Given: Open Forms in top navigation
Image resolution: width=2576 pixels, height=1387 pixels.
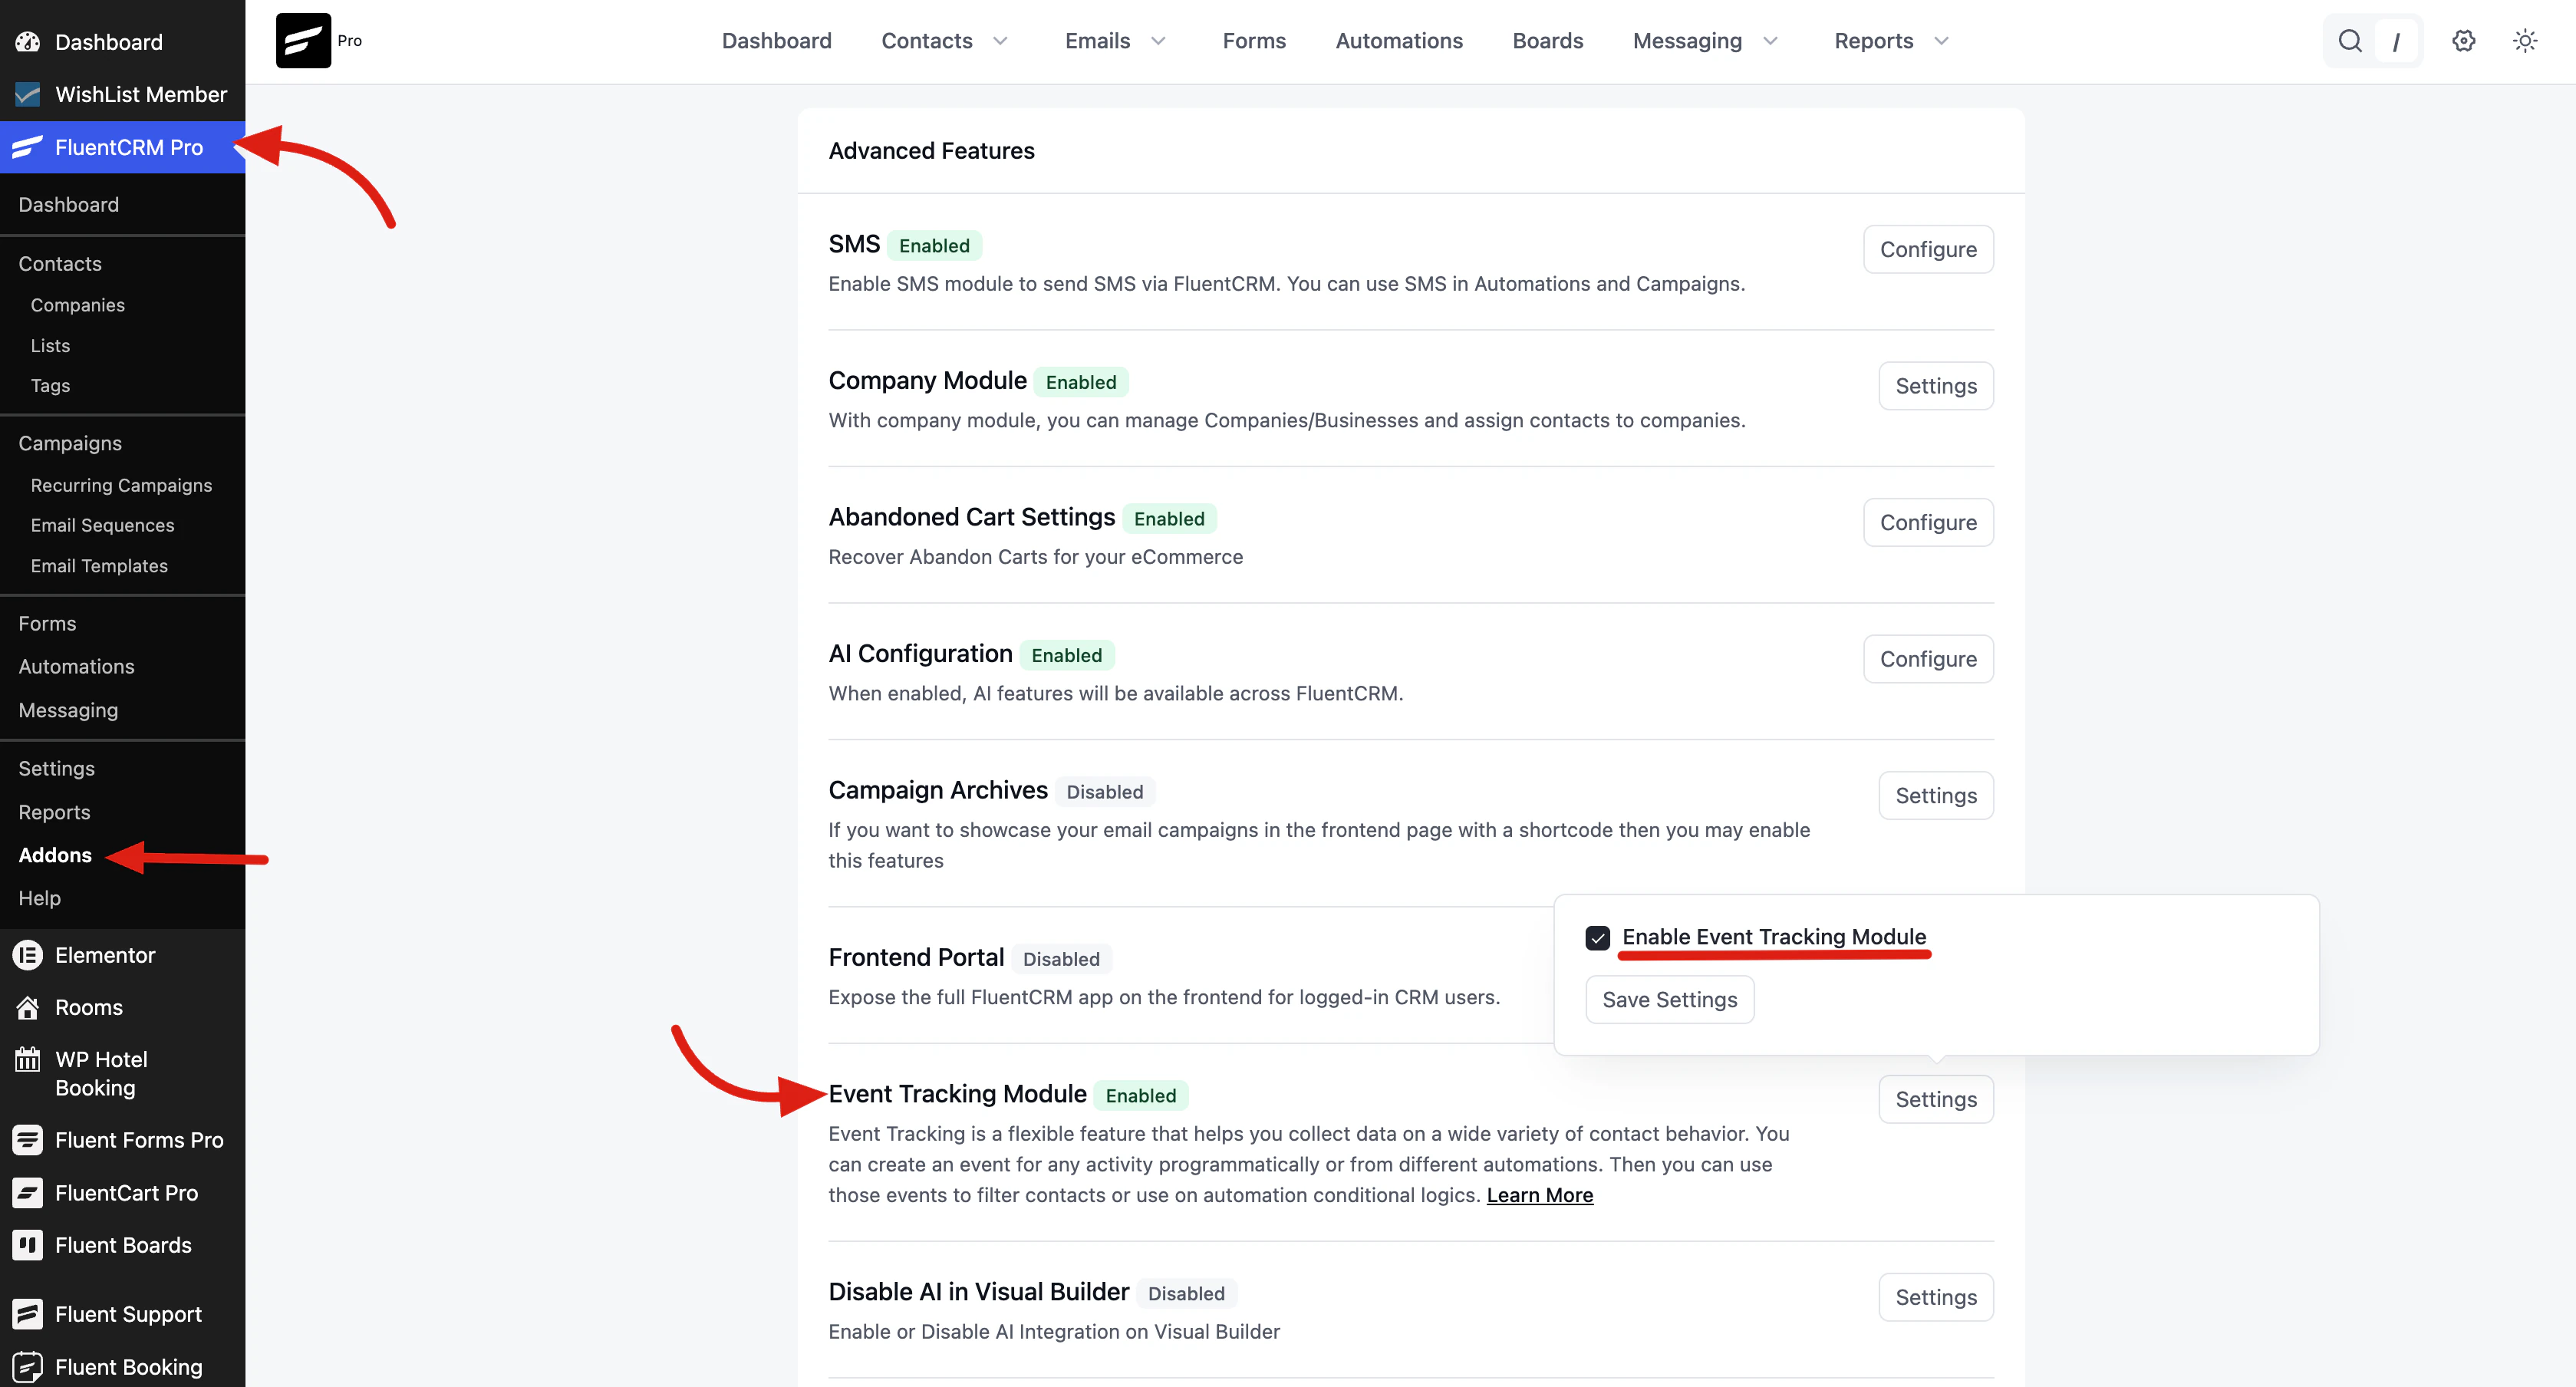Looking at the screenshot, I should (1254, 41).
